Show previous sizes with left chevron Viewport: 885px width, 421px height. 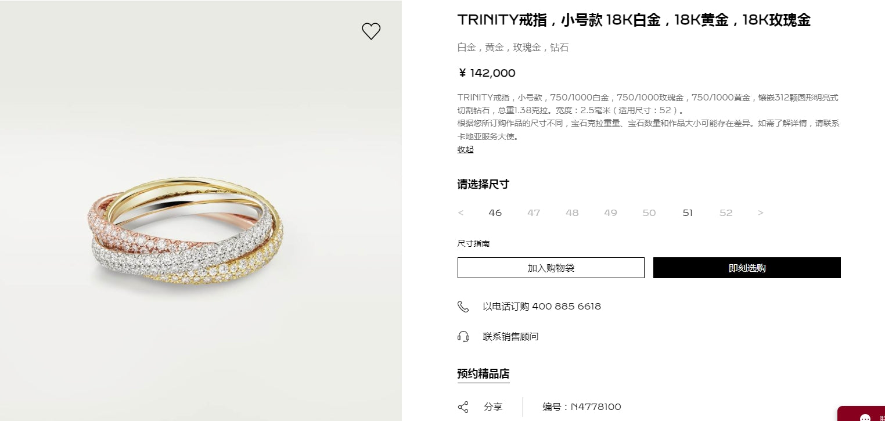click(x=461, y=213)
